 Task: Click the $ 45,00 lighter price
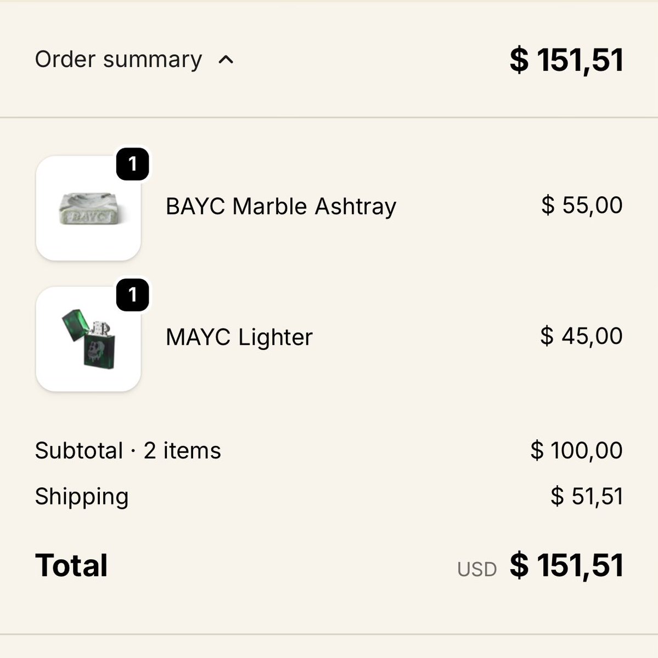point(581,336)
